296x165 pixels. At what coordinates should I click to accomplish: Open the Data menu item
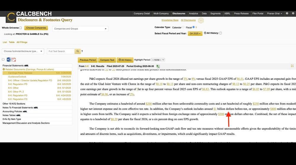click(204, 14)
